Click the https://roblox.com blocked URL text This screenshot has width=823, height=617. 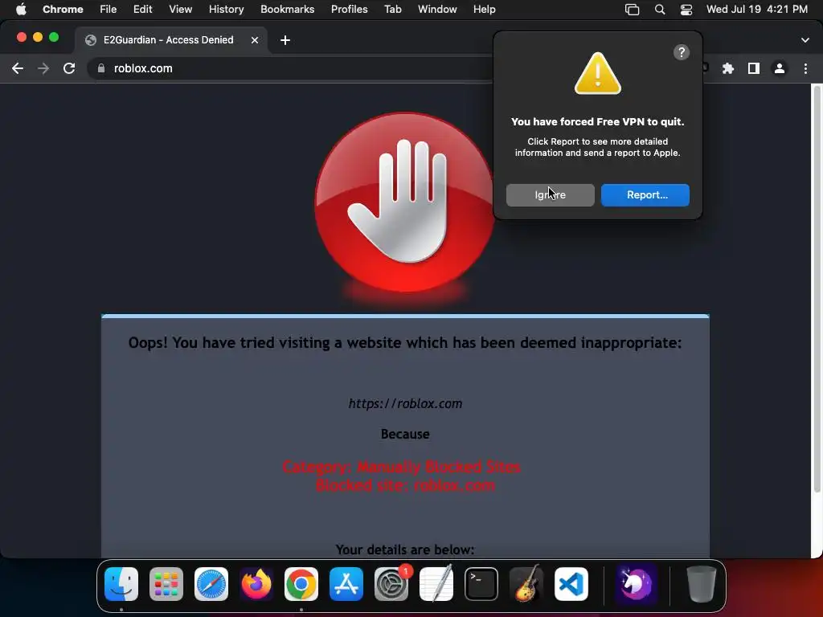[x=405, y=403]
